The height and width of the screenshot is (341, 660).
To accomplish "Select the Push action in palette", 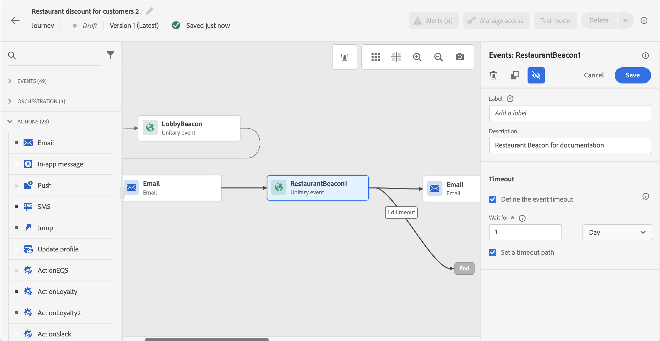I will [45, 185].
